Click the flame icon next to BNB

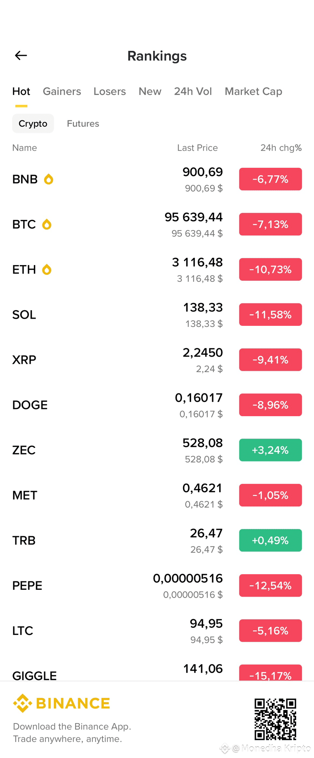tap(49, 179)
